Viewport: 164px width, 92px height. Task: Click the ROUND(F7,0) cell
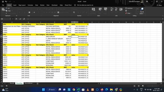tap(83, 37)
